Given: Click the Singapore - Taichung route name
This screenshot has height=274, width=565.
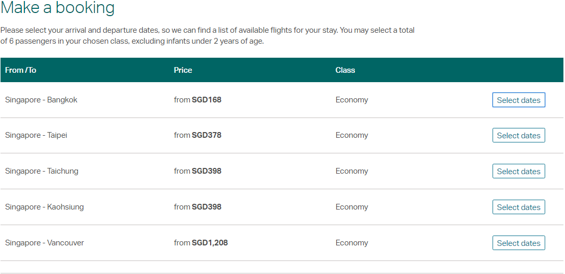Looking at the screenshot, I should pyautogui.click(x=42, y=171).
